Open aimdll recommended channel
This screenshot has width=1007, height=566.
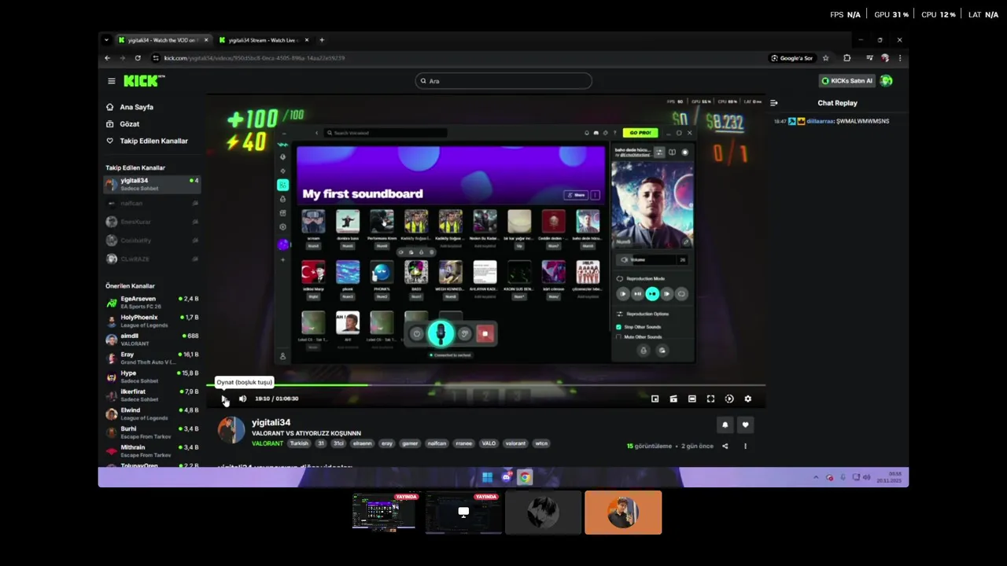pyautogui.click(x=152, y=339)
